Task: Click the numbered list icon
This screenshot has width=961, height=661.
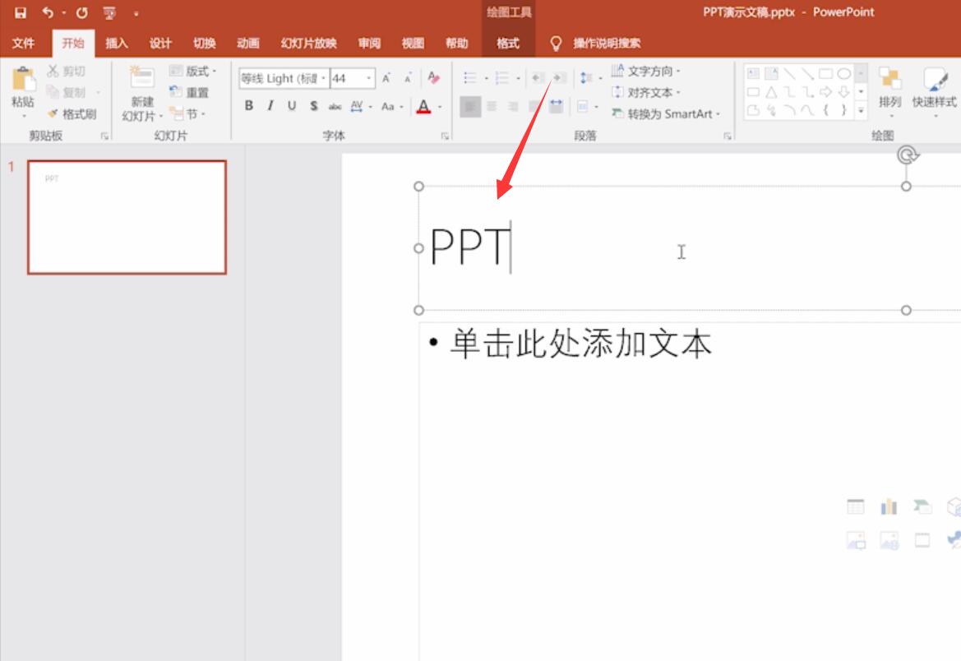Action: (x=502, y=78)
